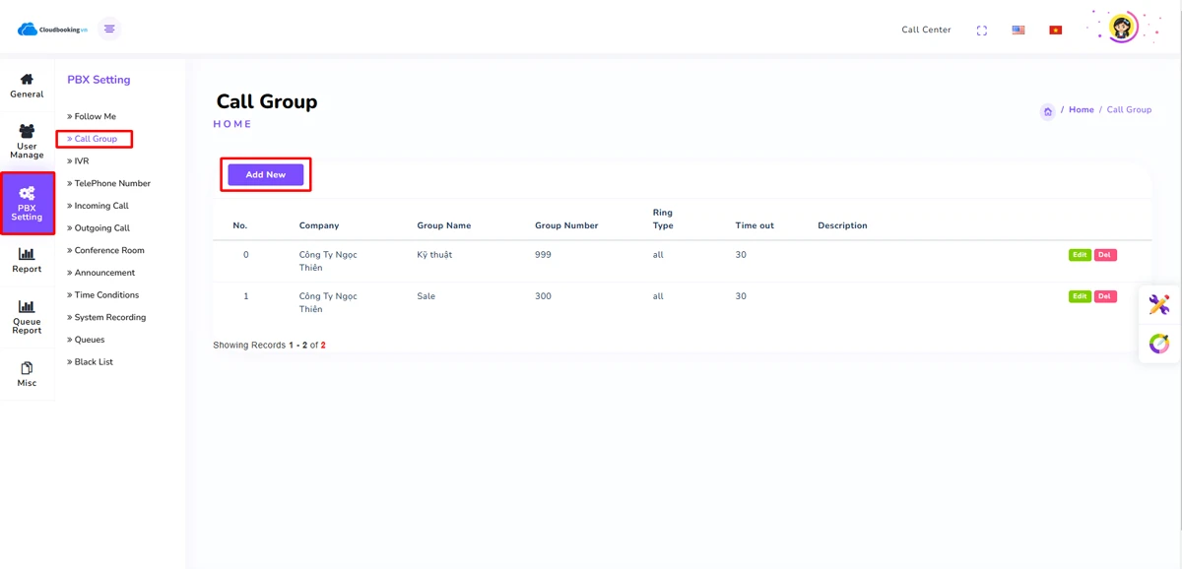Select the PBX Setting gears icon
The width and height of the screenshot is (1182, 569).
coord(27,193)
